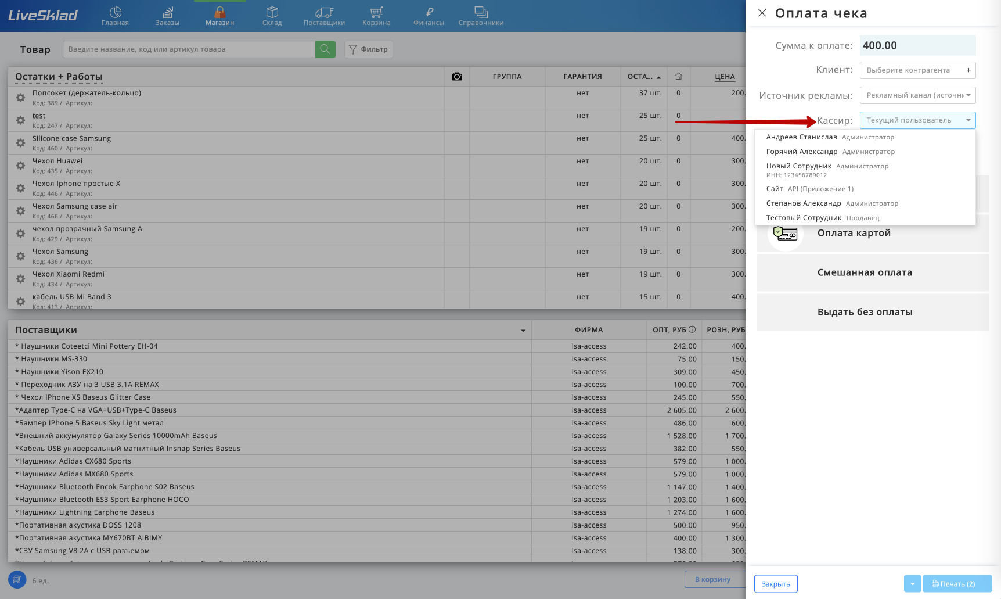Click gear icon for Чехол Huawei
Image resolution: width=1001 pixels, height=599 pixels.
pos(20,166)
